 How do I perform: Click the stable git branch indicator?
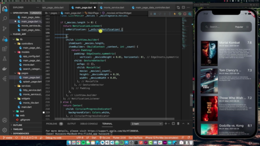(8, 138)
